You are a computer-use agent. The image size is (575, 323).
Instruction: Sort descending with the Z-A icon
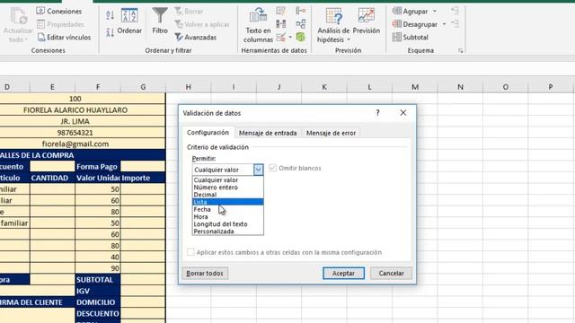[110, 32]
